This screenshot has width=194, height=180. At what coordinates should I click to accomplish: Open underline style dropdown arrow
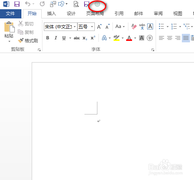70,38
